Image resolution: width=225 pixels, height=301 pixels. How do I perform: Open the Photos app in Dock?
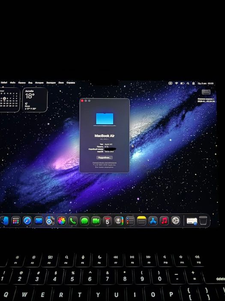click(62, 221)
